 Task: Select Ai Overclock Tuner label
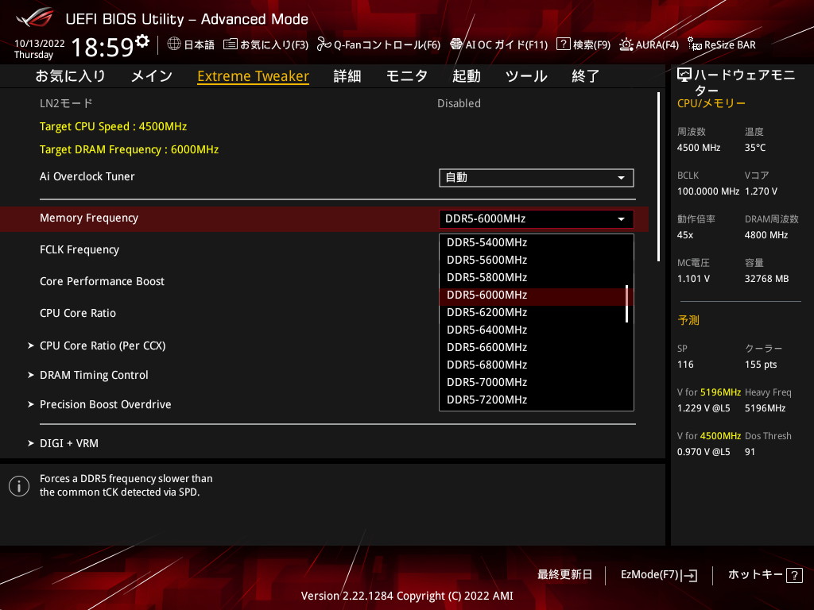click(x=87, y=176)
